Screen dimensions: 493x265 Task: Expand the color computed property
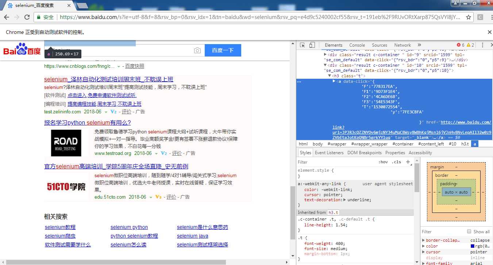[423, 246]
